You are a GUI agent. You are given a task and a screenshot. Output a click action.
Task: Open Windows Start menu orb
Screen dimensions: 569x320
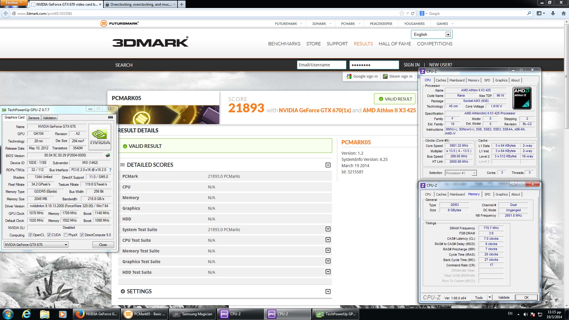coord(7,314)
